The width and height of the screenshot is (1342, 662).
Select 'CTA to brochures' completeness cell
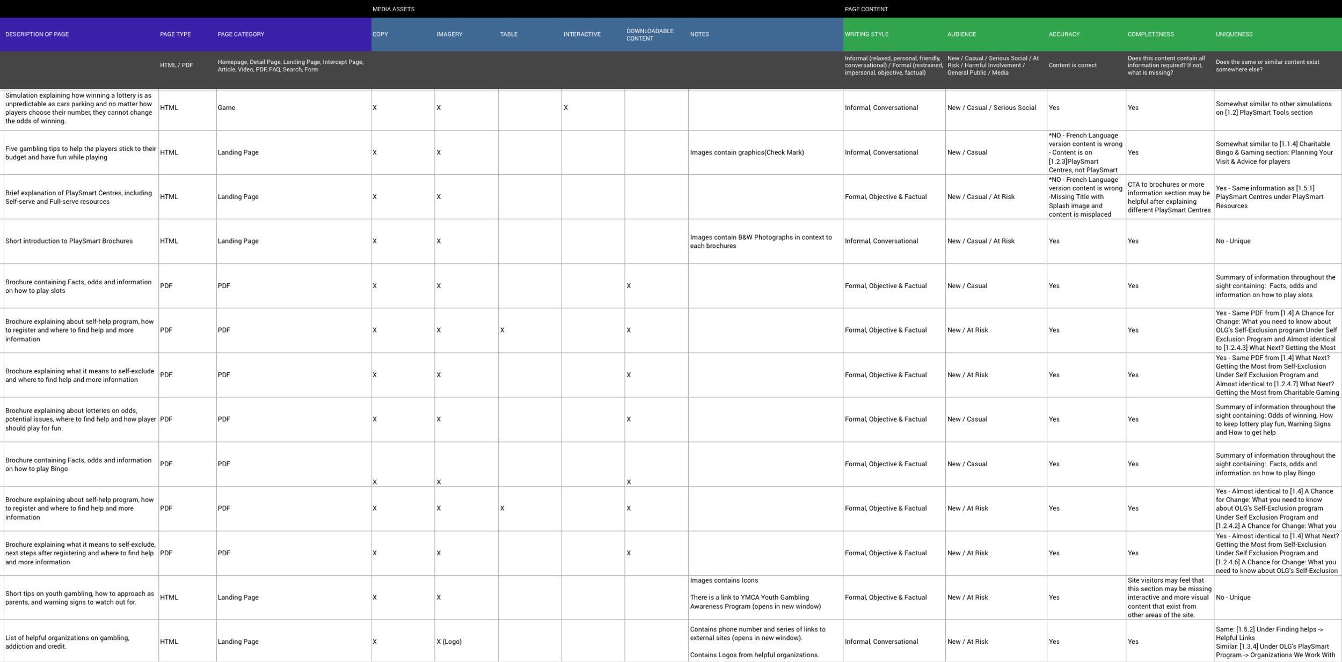tap(1169, 197)
